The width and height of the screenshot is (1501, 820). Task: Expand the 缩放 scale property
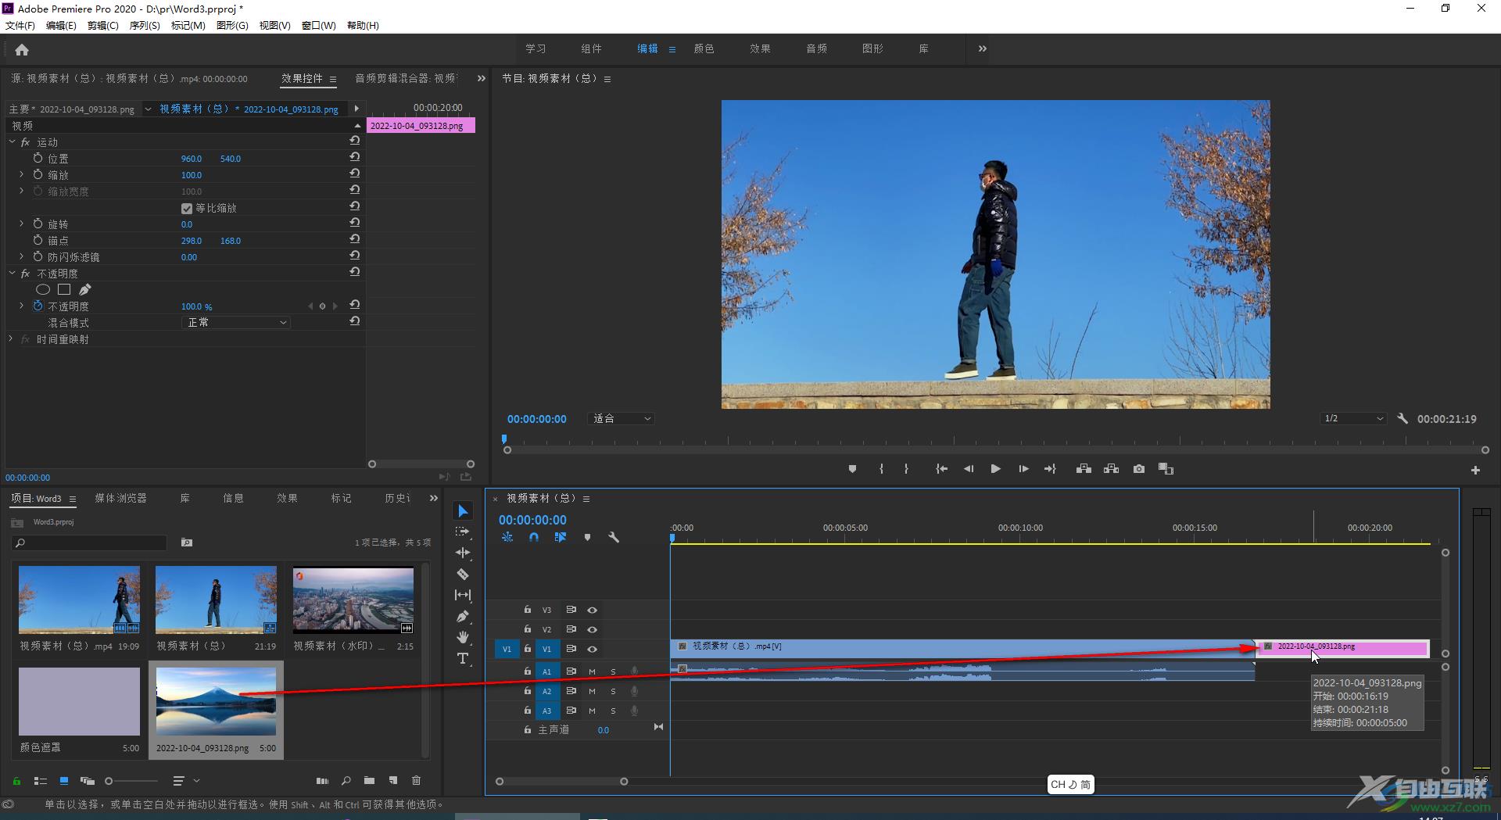click(21, 175)
